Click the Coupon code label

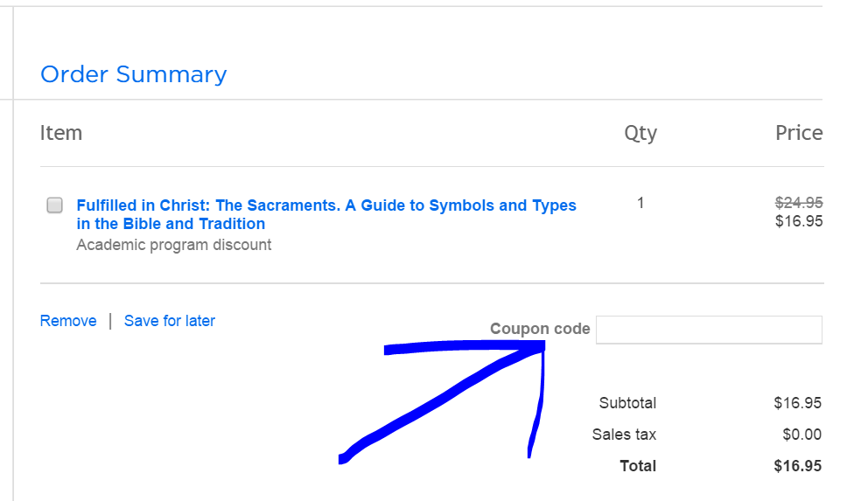click(x=540, y=330)
